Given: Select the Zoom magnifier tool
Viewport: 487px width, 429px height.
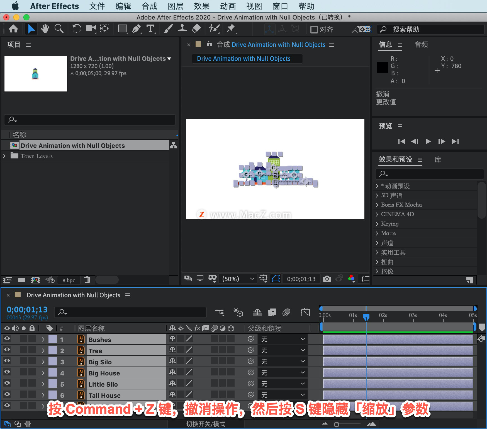Looking at the screenshot, I should point(59,29).
